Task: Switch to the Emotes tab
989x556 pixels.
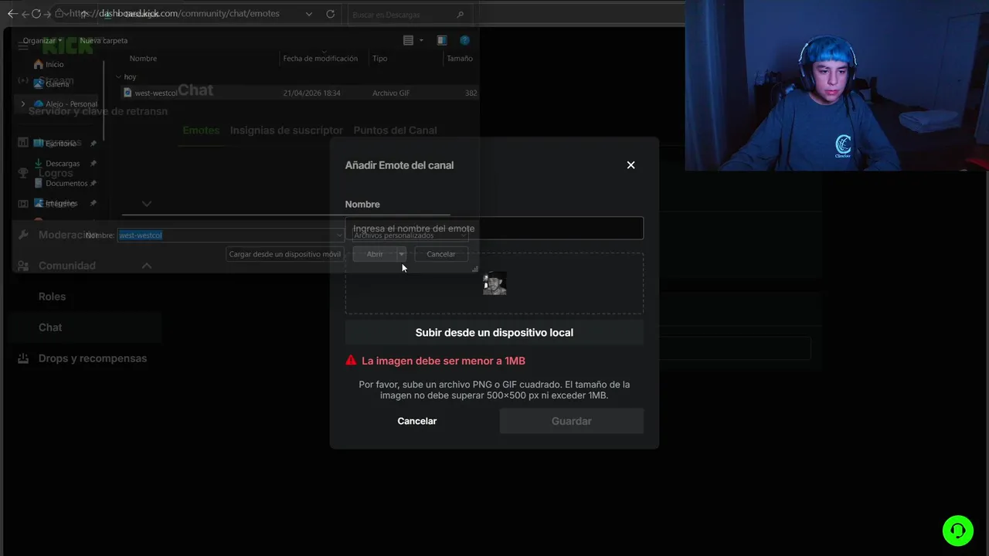Action: point(201,131)
